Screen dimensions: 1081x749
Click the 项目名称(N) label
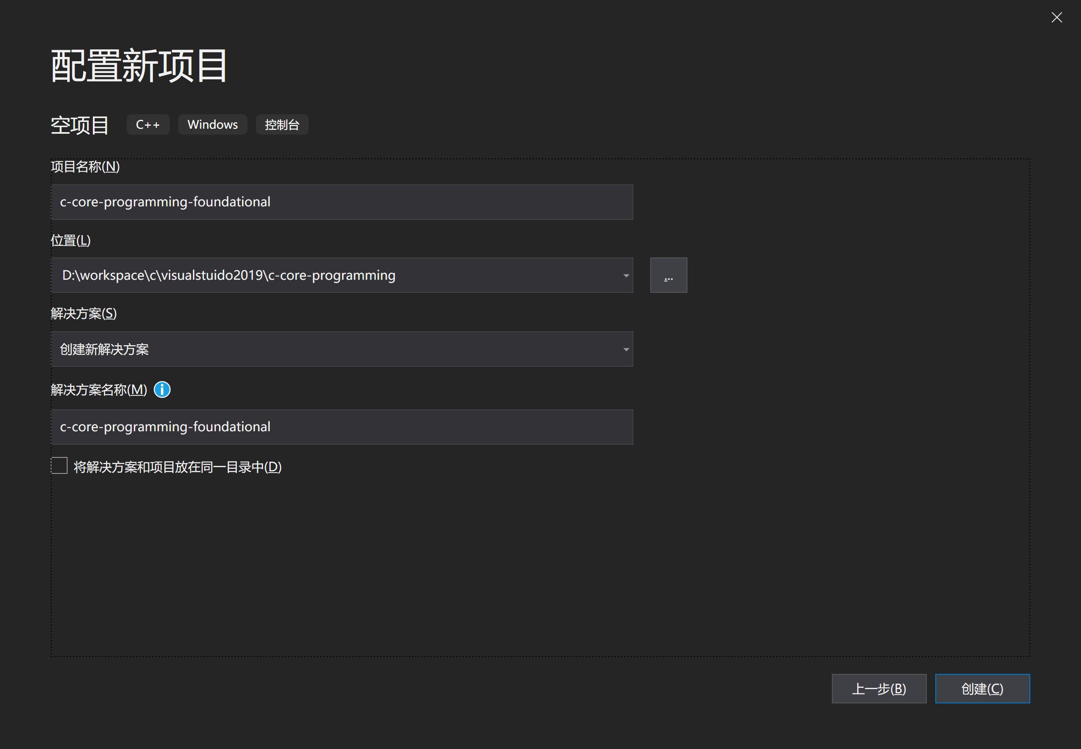85,167
